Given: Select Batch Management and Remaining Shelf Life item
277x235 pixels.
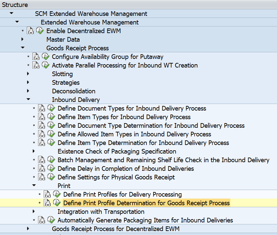Looking at the screenshot, I should (x=163, y=160).
